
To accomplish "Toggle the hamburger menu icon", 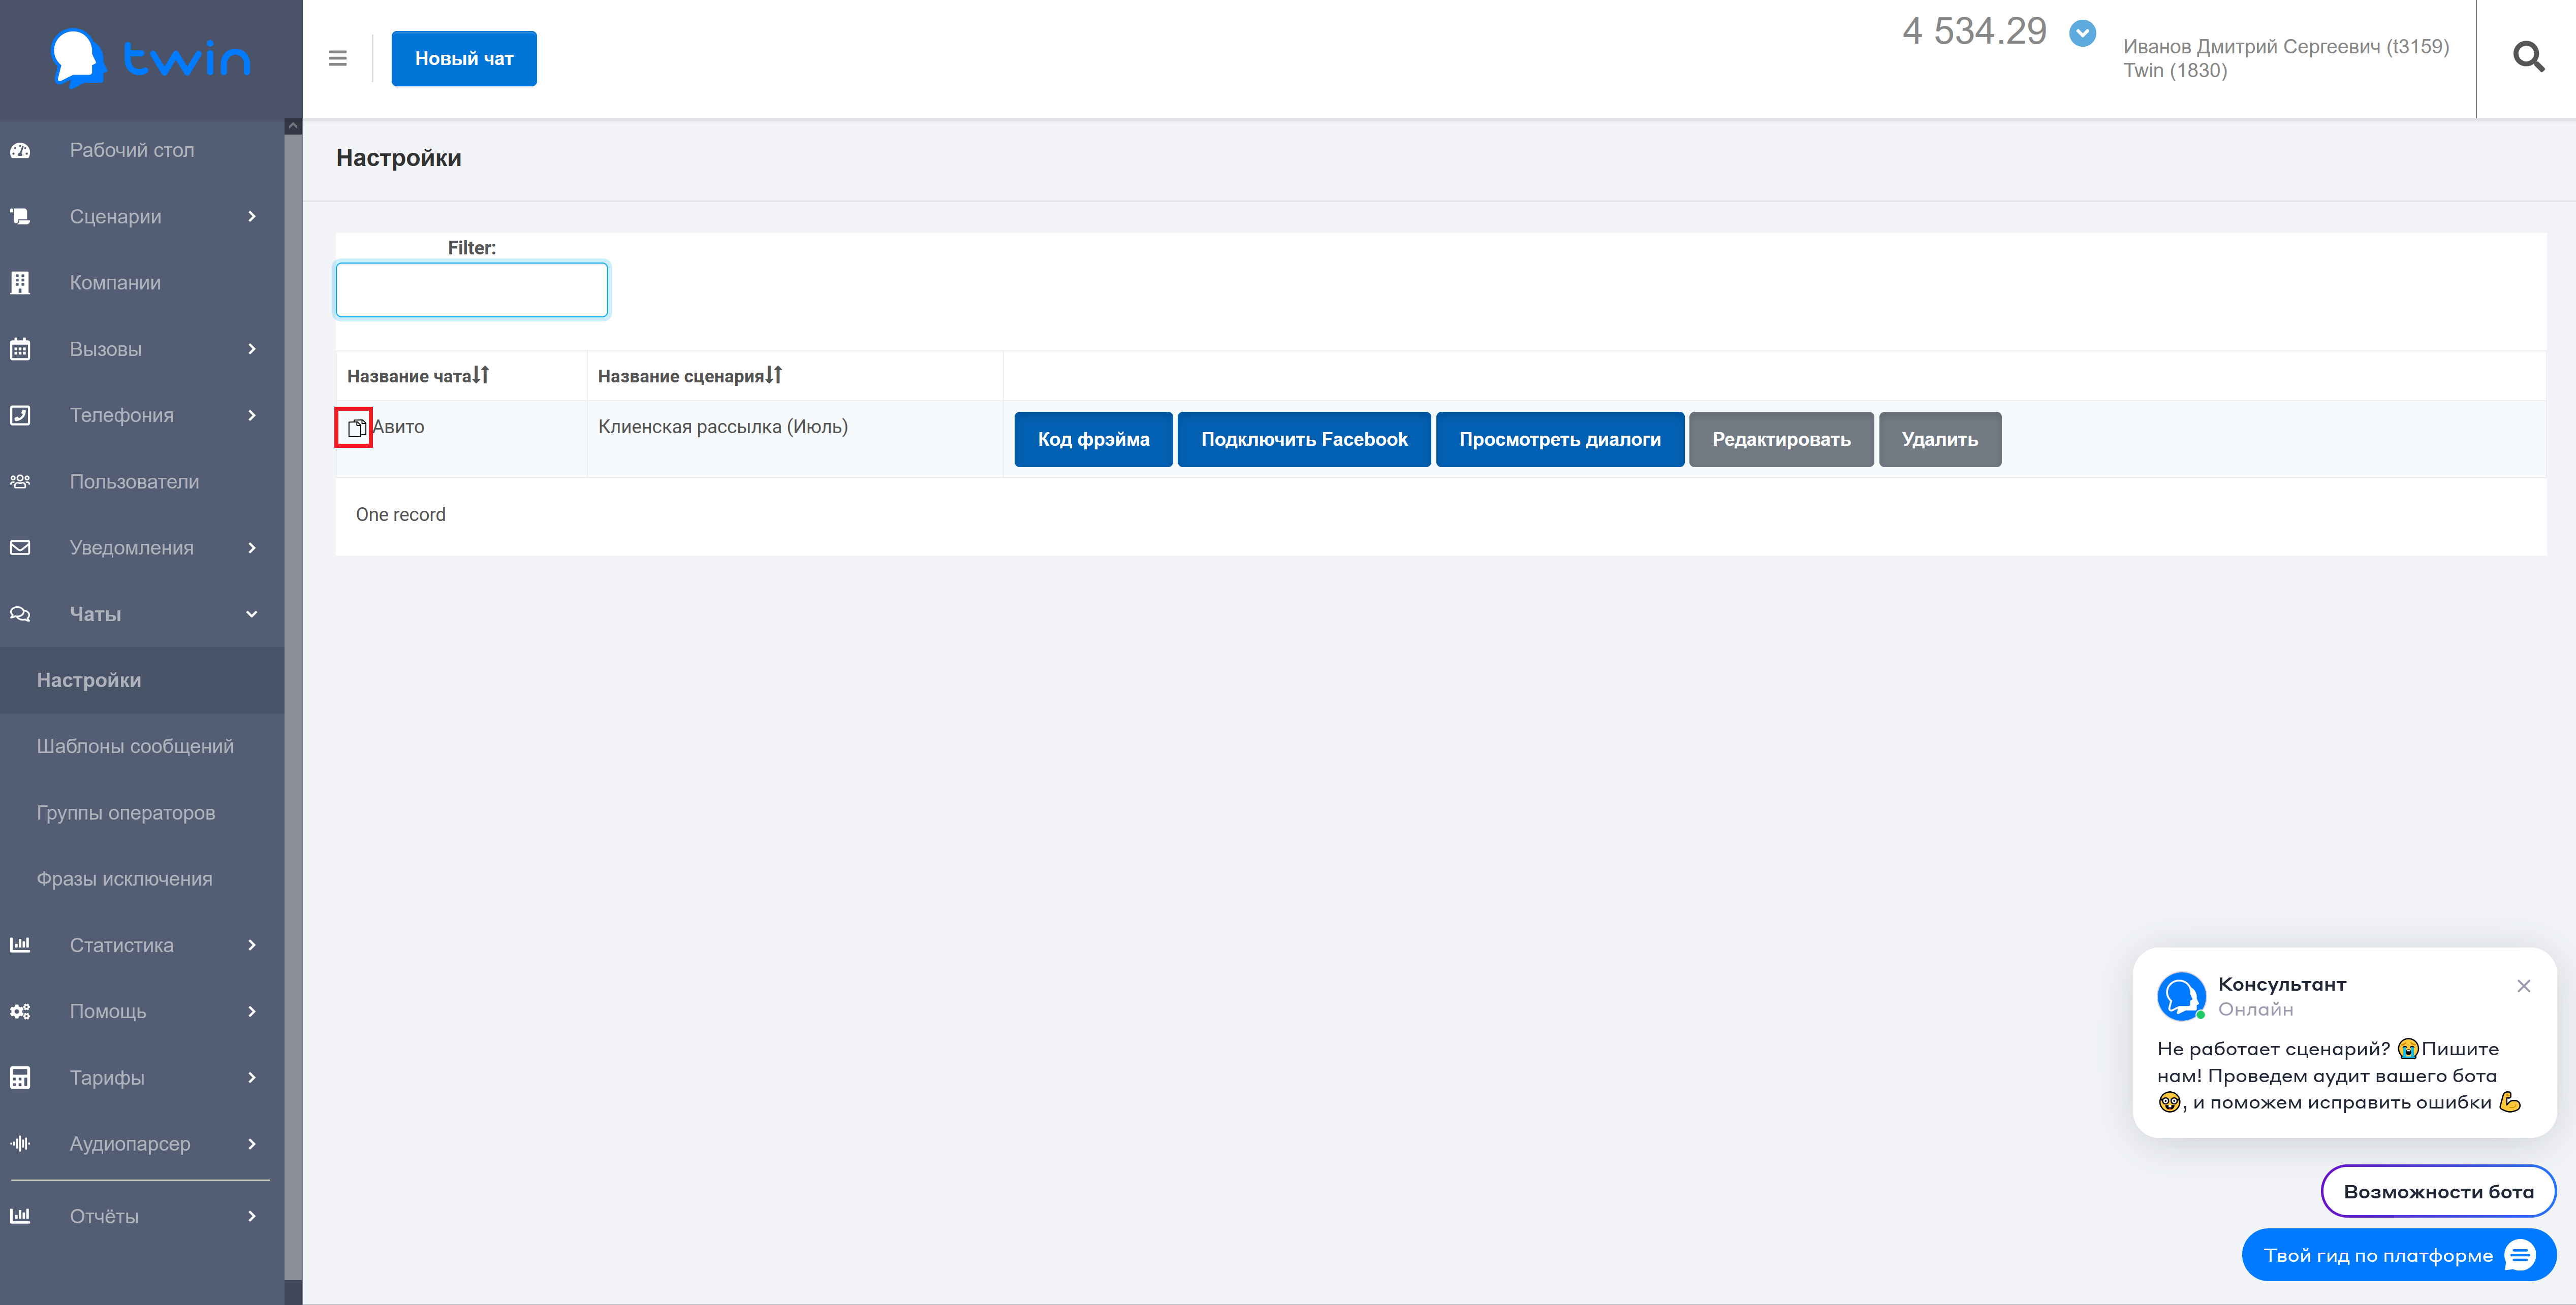I will point(338,59).
